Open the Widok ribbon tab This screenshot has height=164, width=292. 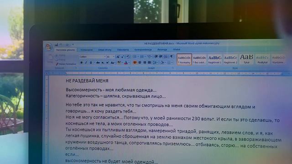[177, 50]
